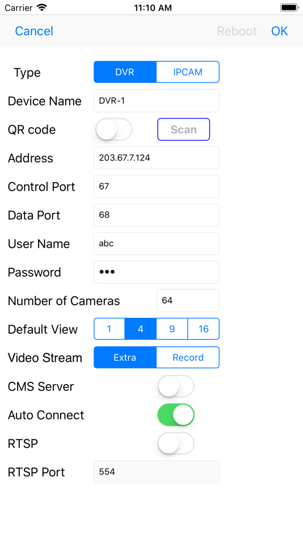Tap the CMS Server label

[41, 386]
